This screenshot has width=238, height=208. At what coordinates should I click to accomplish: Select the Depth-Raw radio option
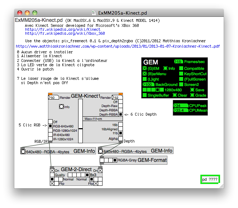point(120,106)
